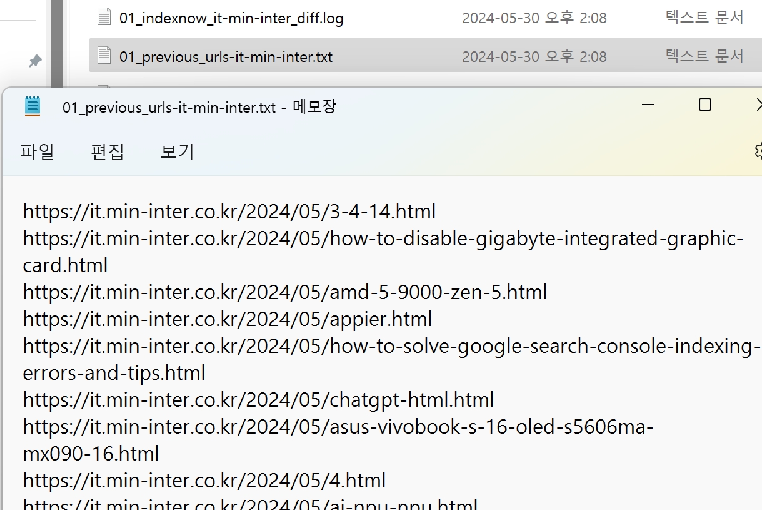Screen dimensions: 762x510
Task: Click the date cell of previous_urls row
Action: pyautogui.click(x=534, y=56)
